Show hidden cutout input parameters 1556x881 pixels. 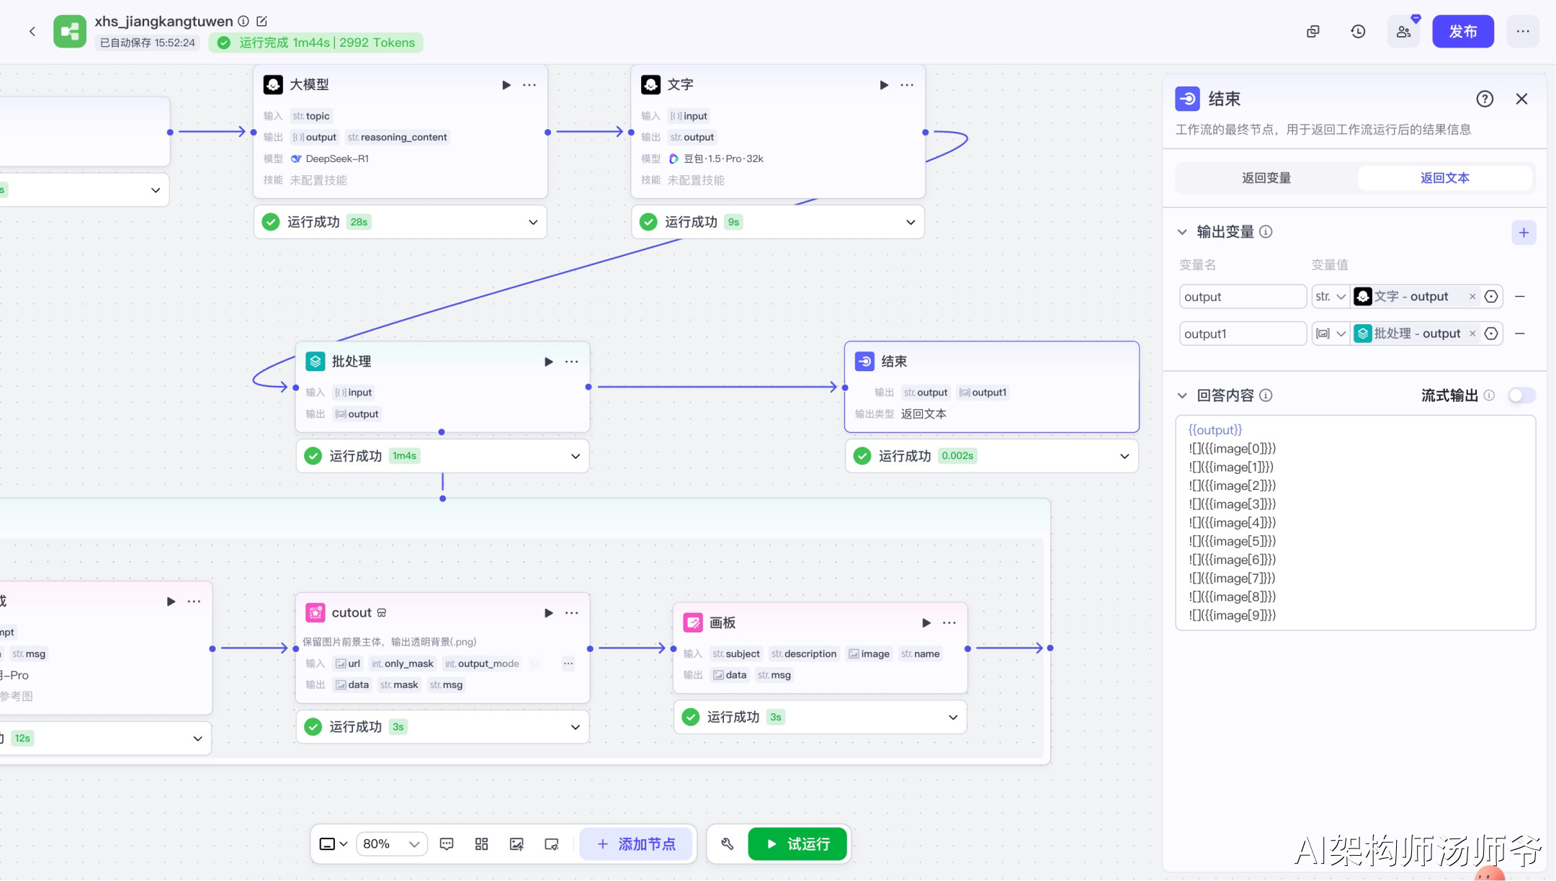click(568, 663)
